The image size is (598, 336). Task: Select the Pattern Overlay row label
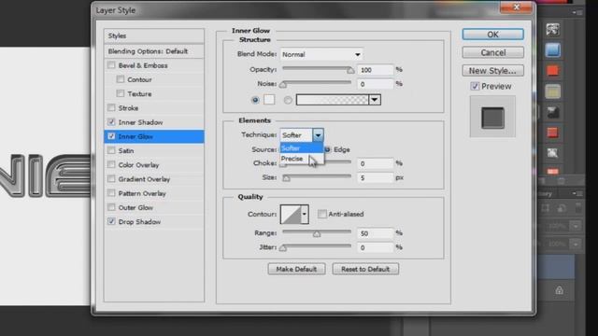tap(142, 193)
